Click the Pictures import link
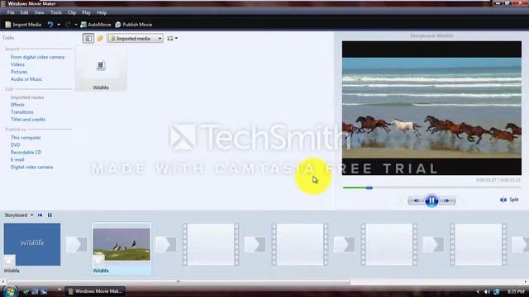The height and width of the screenshot is (297, 529). pyautogui.click(x=19, y=72)
